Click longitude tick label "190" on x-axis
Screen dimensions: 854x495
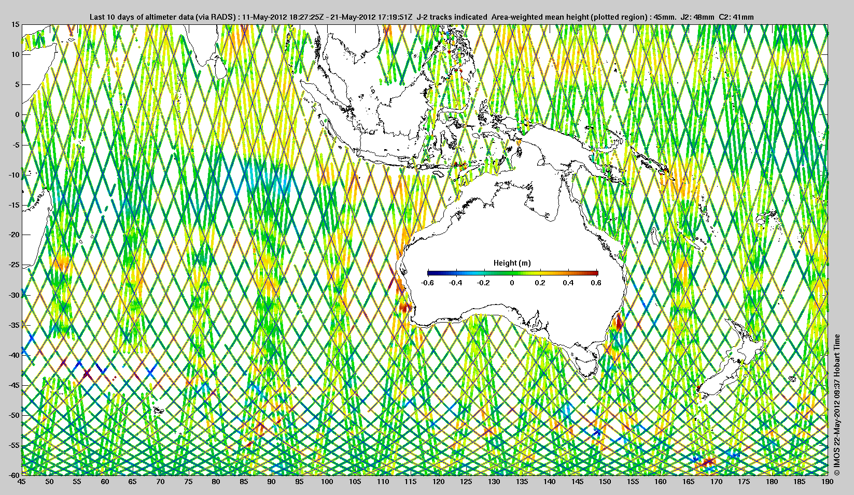[x=827, y=482]
